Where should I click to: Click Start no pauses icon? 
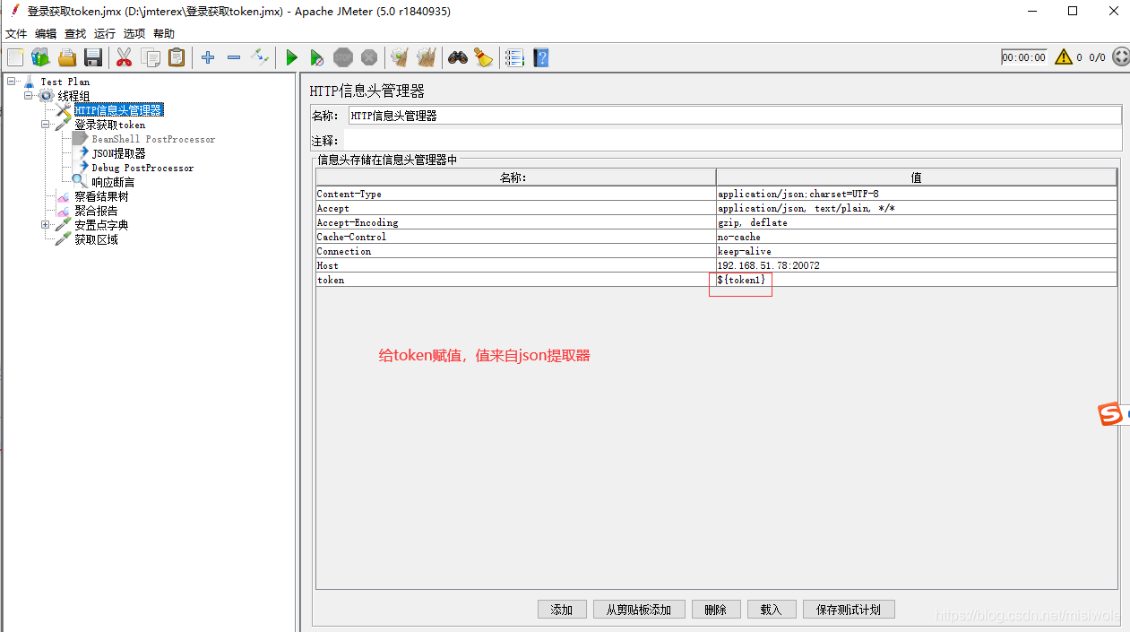coord(316,57)
